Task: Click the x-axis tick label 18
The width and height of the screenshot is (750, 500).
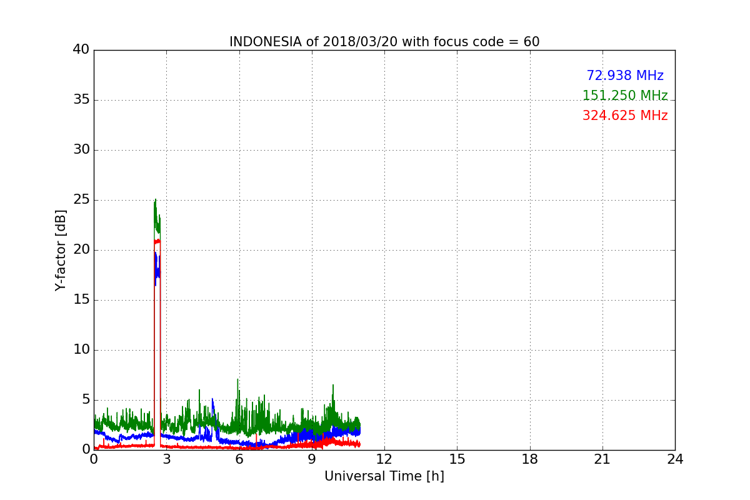Action: click(x=530, y=459)
